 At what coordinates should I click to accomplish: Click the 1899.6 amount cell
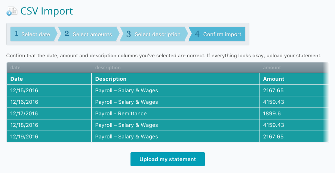coord(294,113)
